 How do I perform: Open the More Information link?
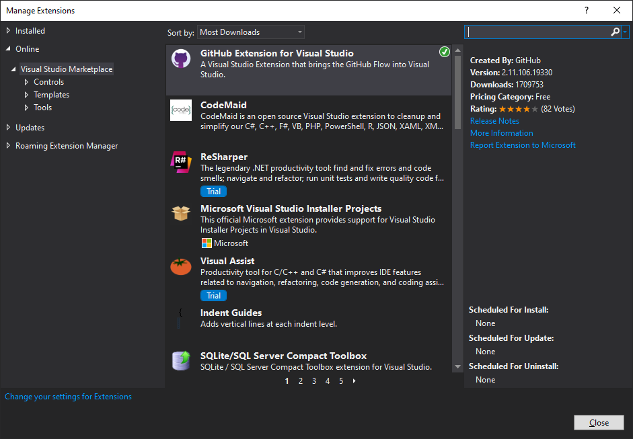501,133
